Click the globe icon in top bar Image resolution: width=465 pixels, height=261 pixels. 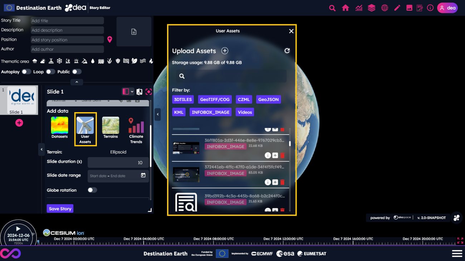(385, 8)
